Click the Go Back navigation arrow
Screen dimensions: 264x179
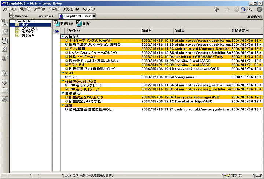point(217,10)
